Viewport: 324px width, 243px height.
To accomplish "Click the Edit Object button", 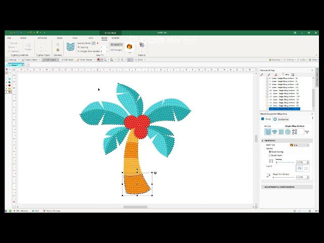I will pos(51,60).
